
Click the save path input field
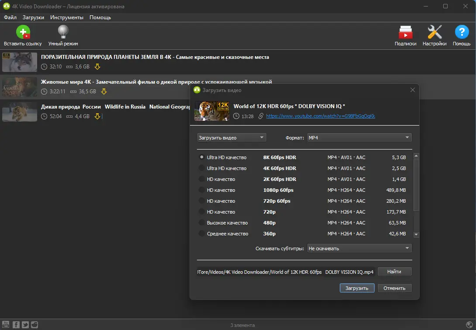(286, 272)
